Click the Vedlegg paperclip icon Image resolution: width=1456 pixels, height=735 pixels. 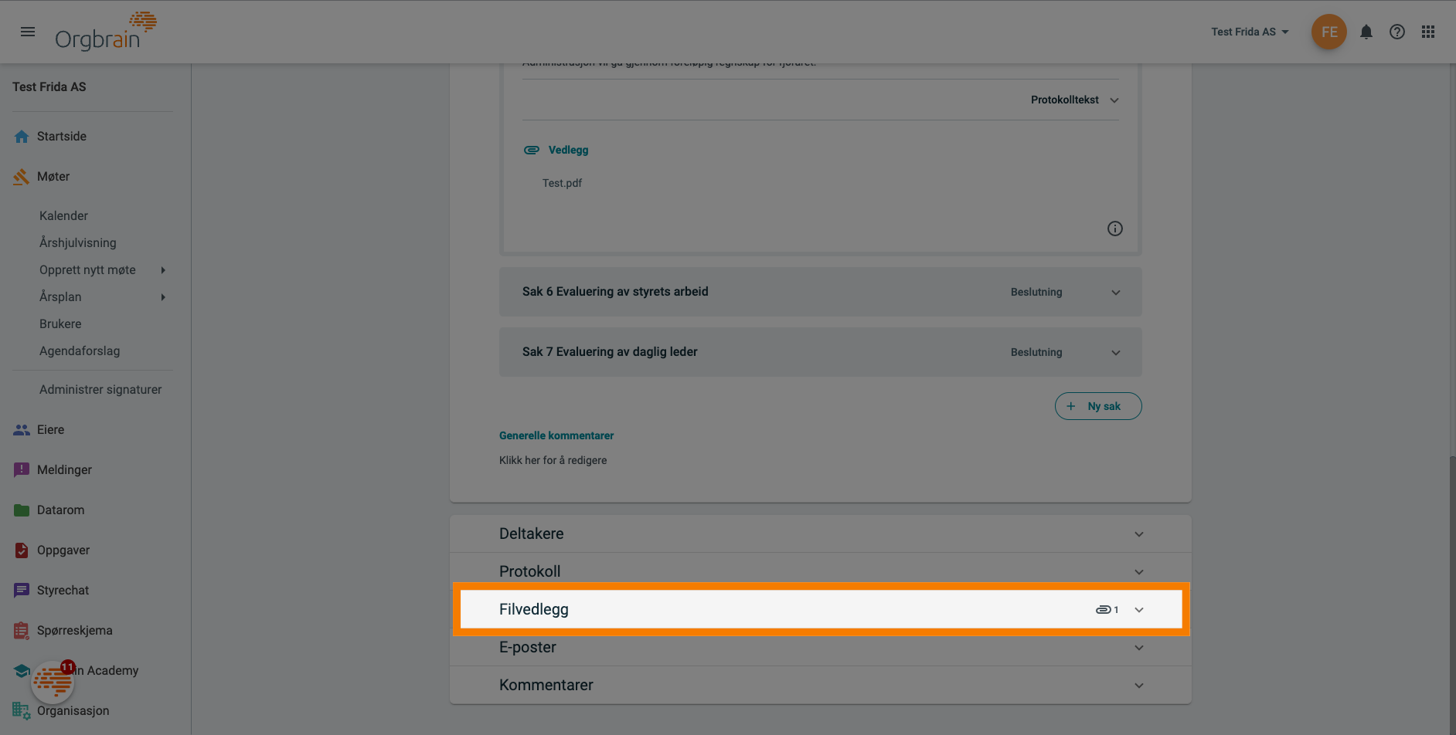[532, 150]
